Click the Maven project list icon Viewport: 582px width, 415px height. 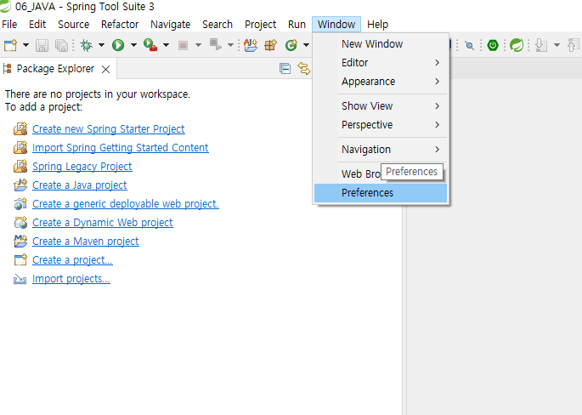(20, 241)
